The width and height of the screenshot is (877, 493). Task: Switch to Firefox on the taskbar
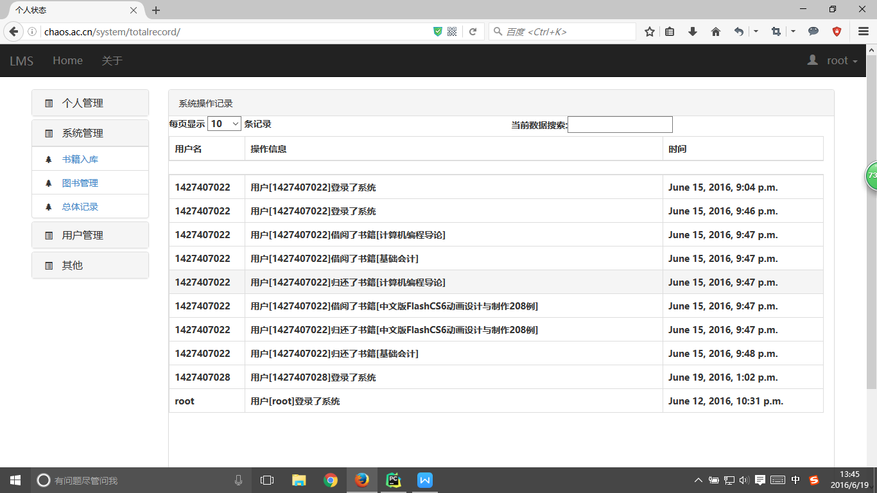362,480
